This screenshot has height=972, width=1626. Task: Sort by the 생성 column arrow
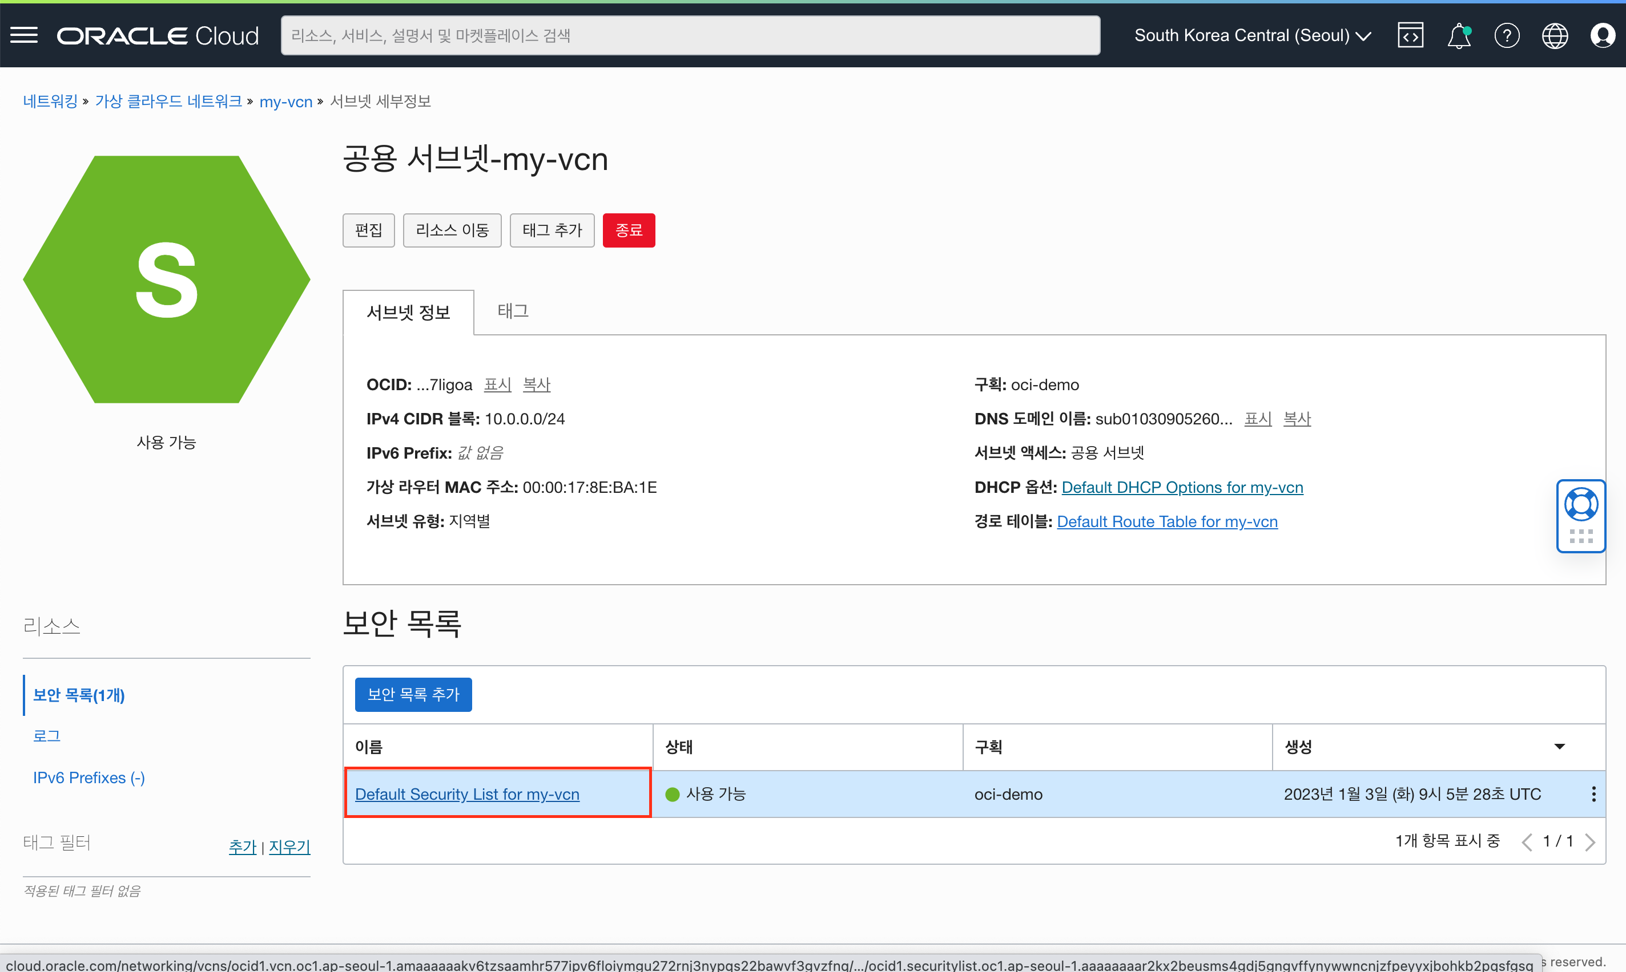[1560, 747]
